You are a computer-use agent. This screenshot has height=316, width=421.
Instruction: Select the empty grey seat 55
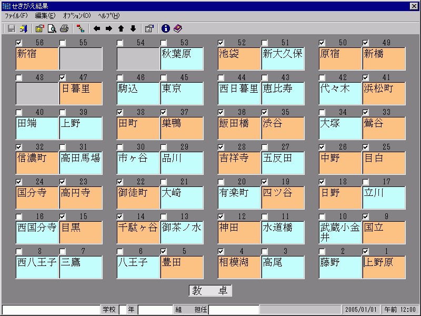pos(81,58)
